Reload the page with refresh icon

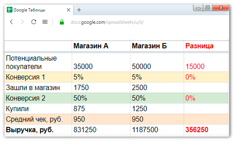(x=34, y=22)
